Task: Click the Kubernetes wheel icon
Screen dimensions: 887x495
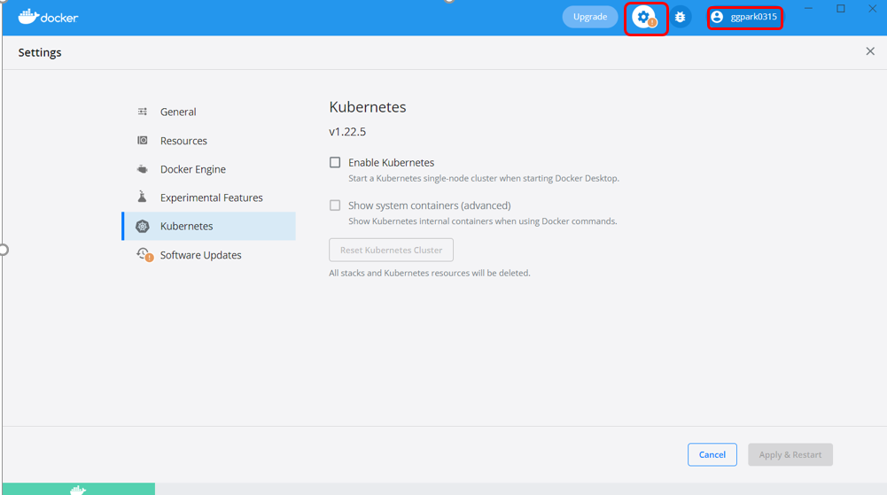Action: pyautogui.click(x=143, y=226)
